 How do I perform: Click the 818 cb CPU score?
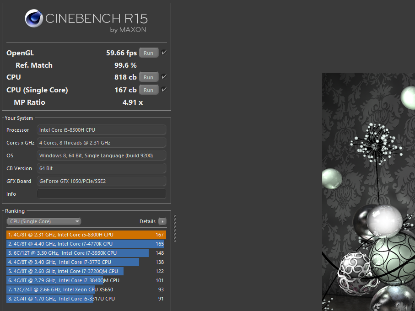tap(125, 77)
